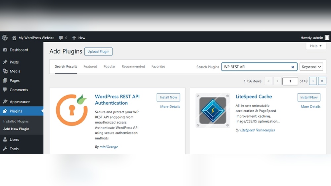Switch to the Featured tab
The width and height of the screenshot is (331, 186).
click(90, 66)
